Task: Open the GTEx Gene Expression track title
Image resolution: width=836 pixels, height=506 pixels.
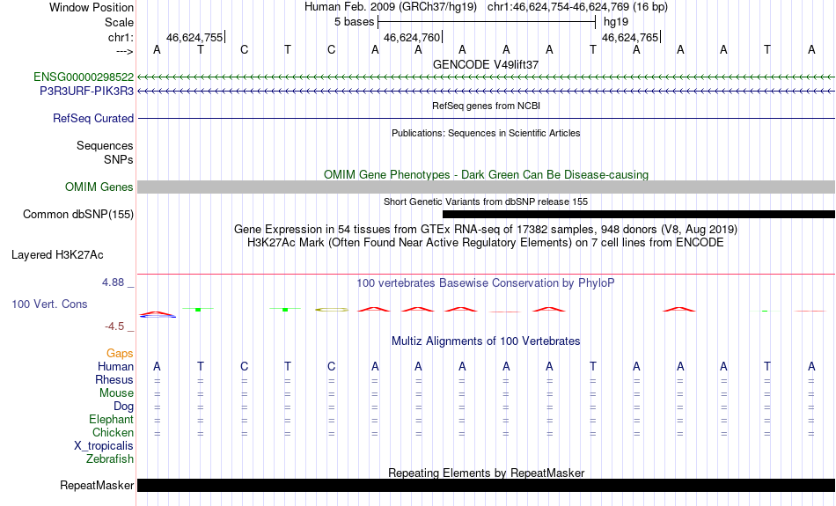Action: coord(486,230)
